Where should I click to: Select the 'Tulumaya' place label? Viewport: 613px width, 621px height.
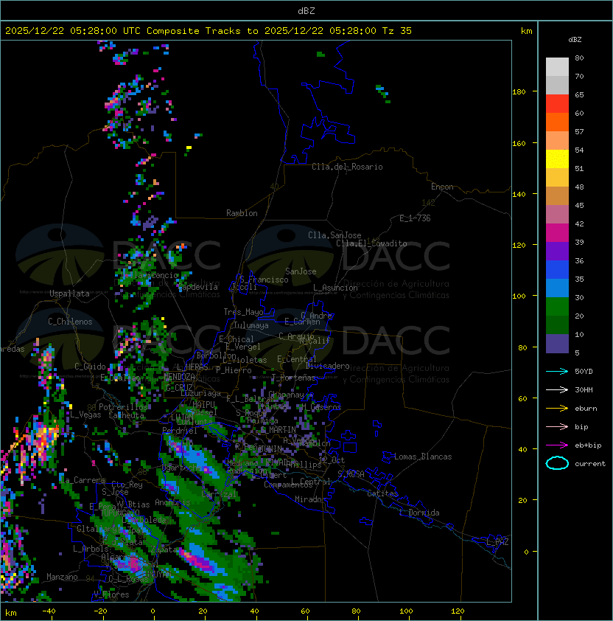point(251,325)
